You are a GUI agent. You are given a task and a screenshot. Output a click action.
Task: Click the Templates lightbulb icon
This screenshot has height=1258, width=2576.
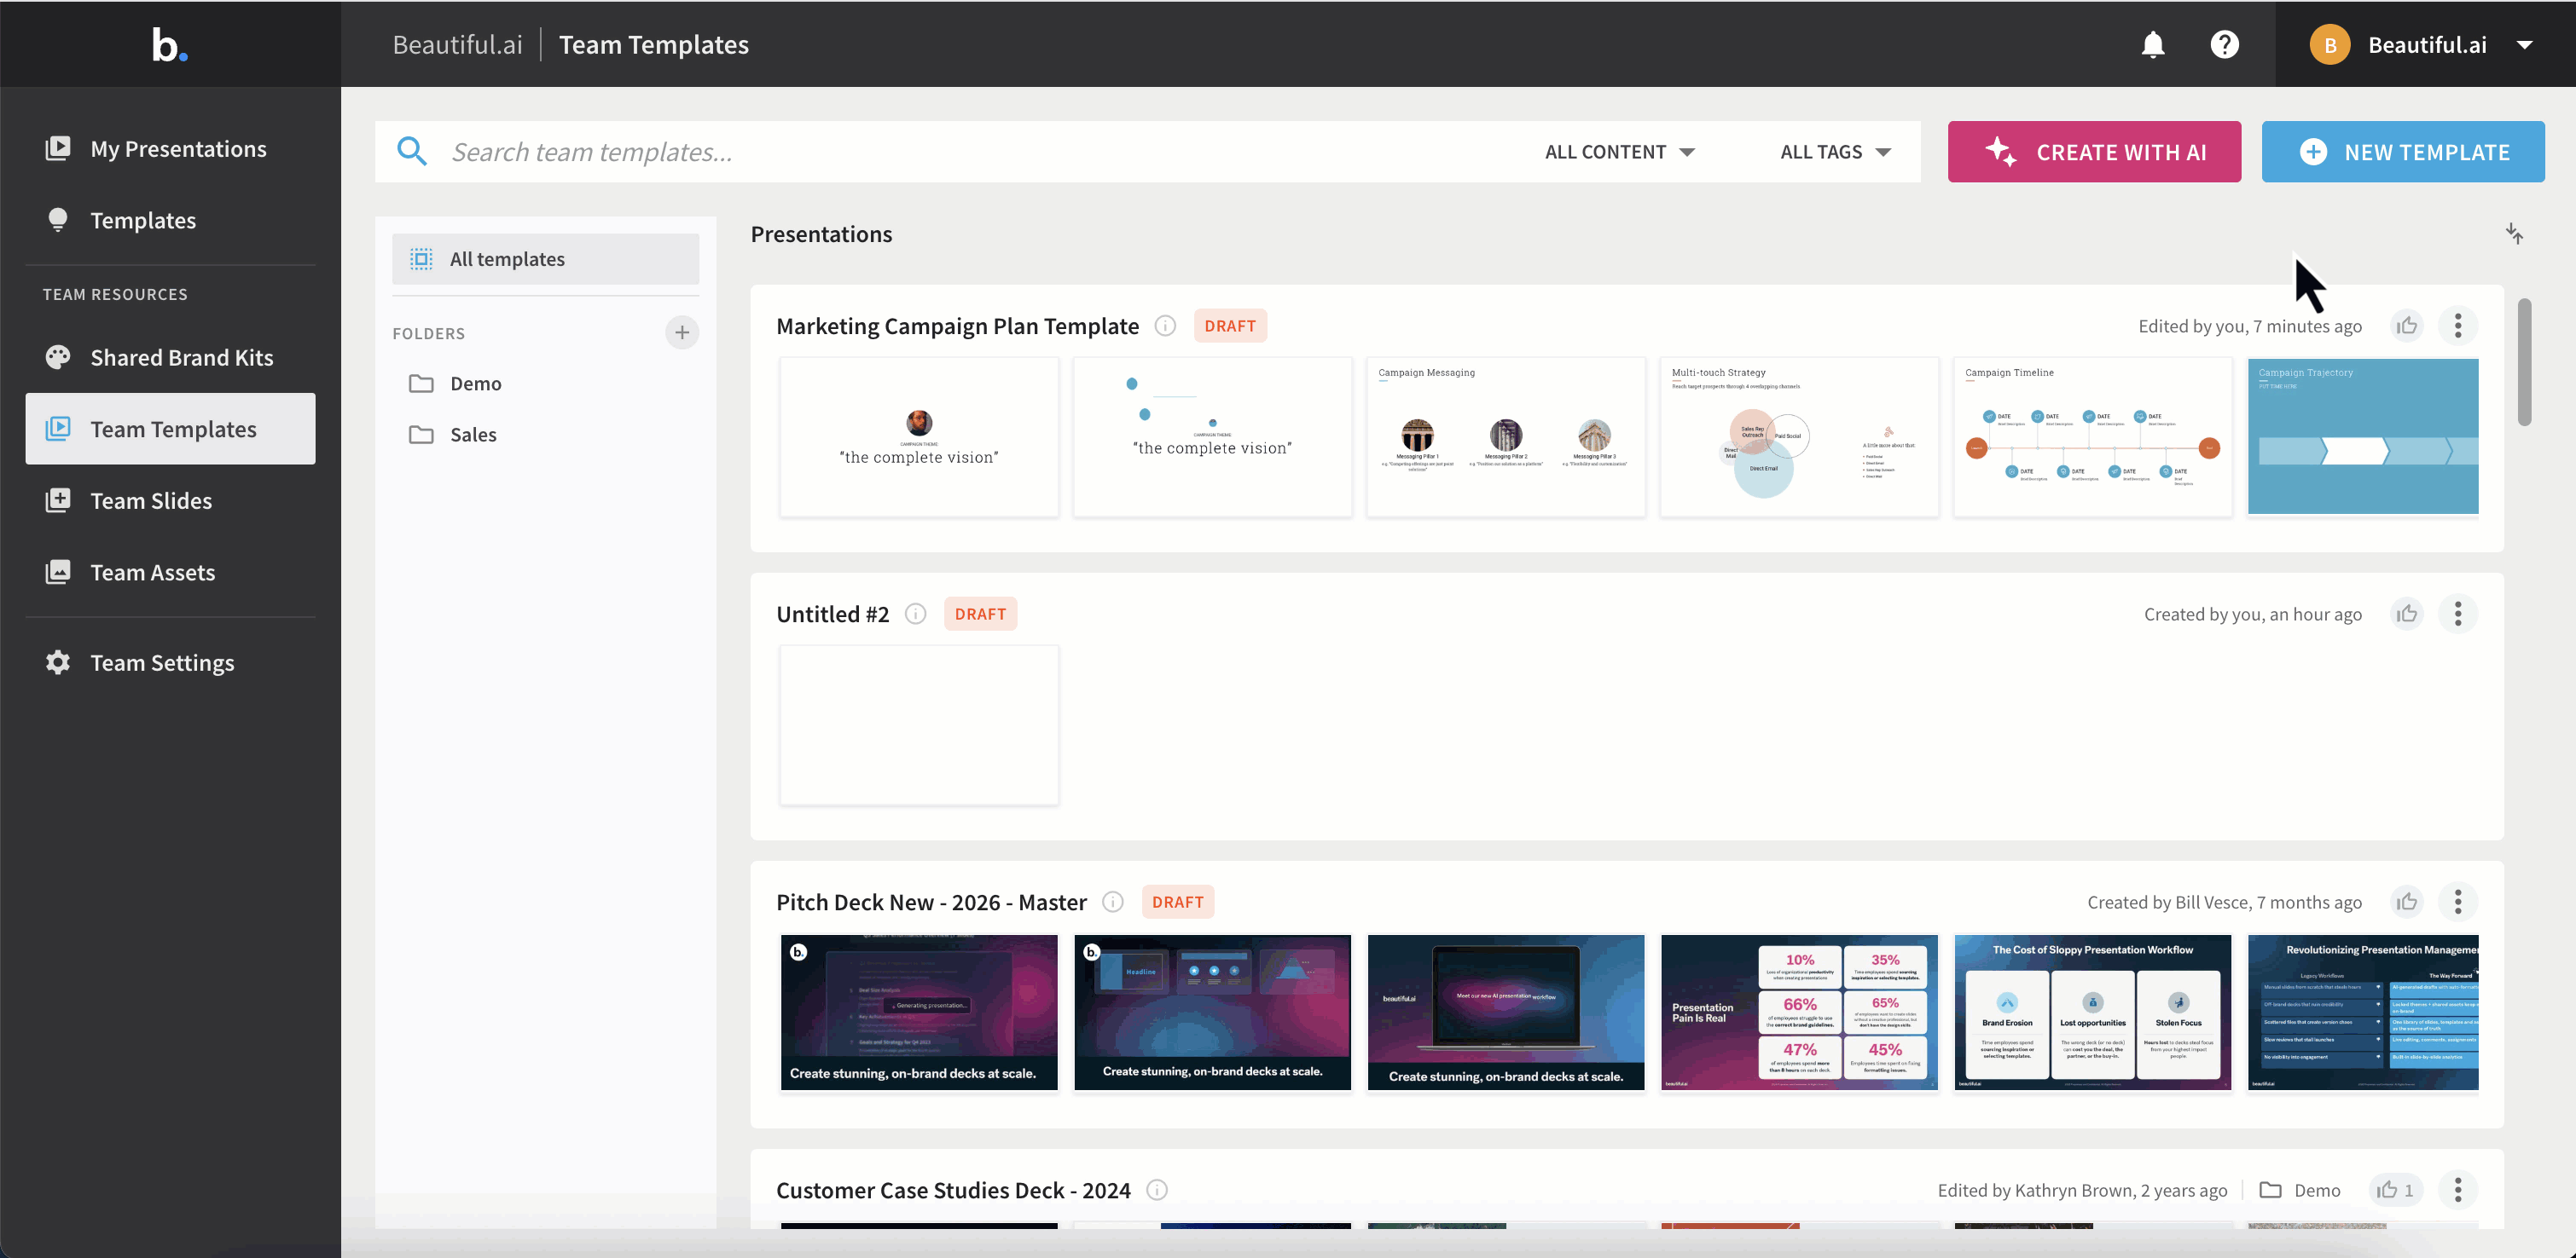(58, 220)
